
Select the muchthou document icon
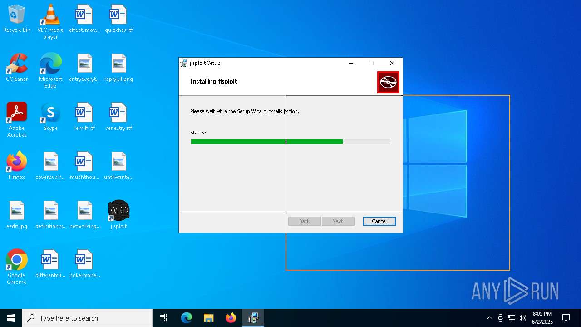[84, 166]
